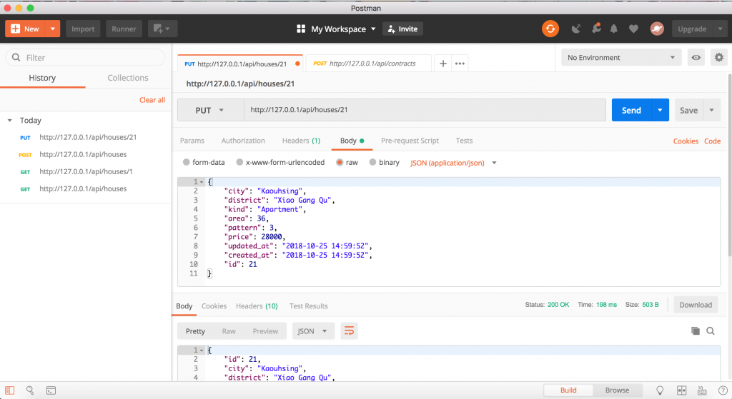The image size is (732, 399).
Task: Click the orange sync icon
Action: pyautogui.click(x=550, y=29)
